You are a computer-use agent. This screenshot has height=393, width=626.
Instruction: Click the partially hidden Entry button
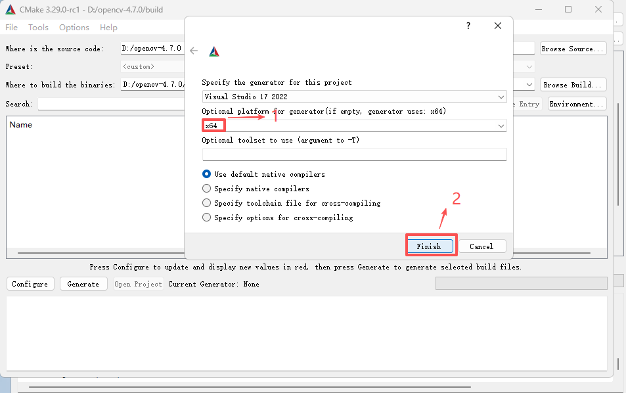click(x=527, y=104)
